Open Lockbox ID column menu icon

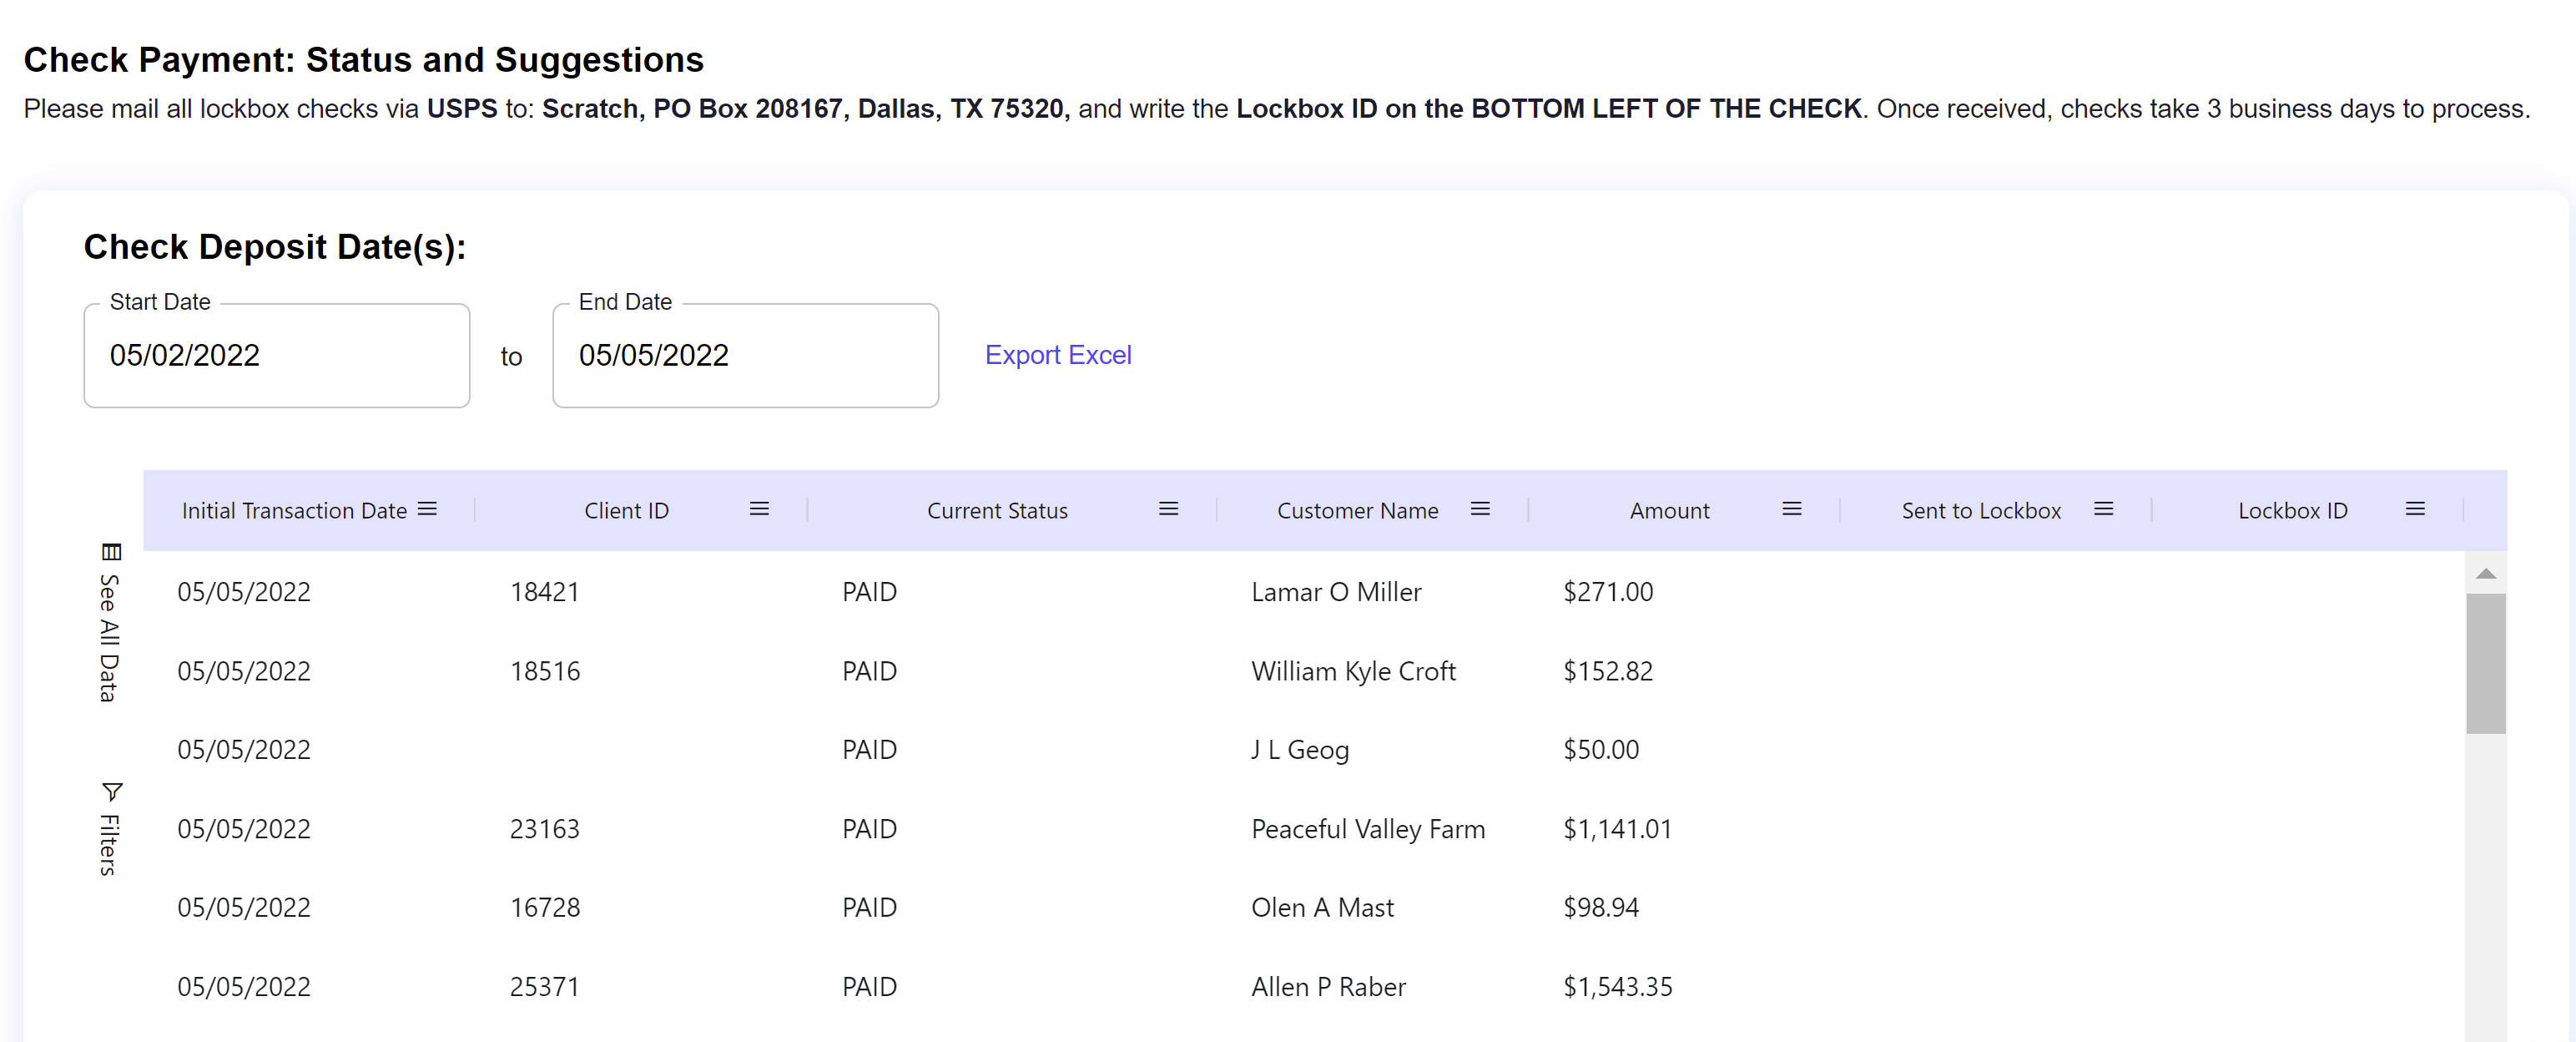point(2415,509)
